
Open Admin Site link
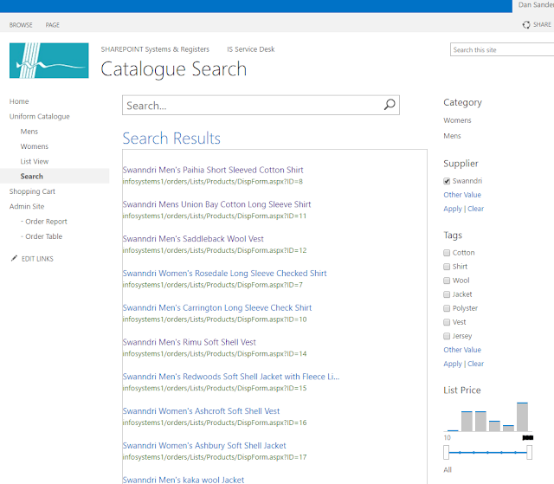click(27, 206)
